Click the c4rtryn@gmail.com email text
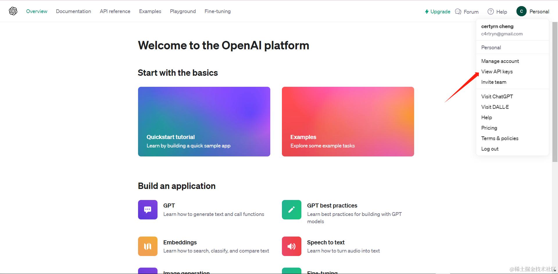 [x=502, y=34]
